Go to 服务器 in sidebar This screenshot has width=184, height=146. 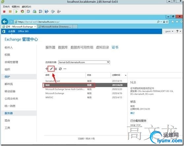[9, 113]
